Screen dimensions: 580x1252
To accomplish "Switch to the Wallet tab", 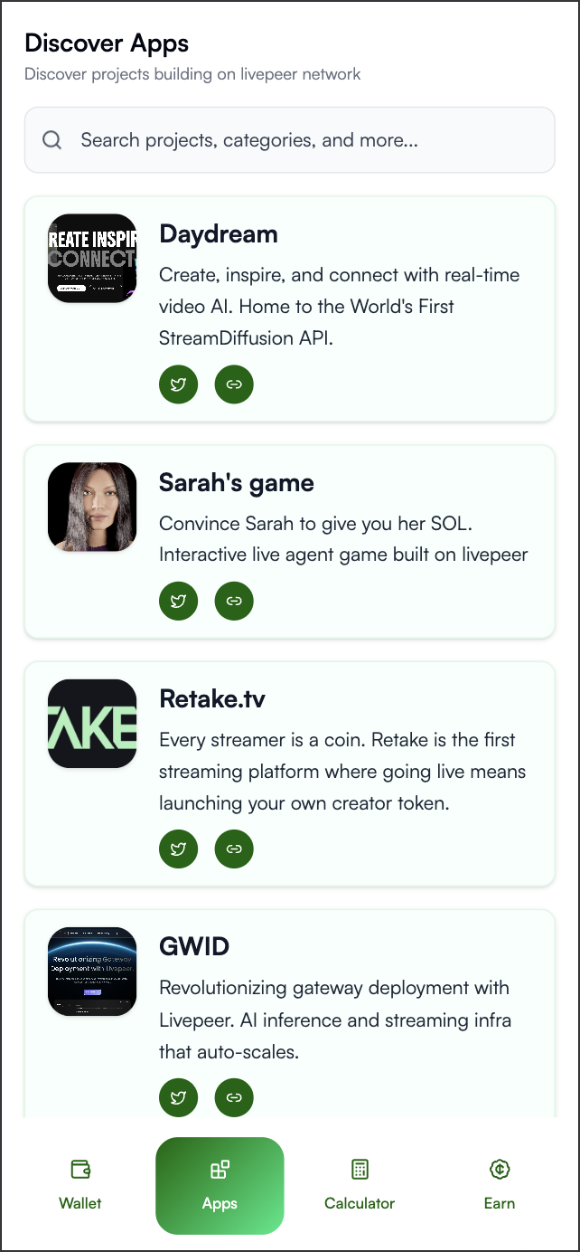I will coord(80,1185).
